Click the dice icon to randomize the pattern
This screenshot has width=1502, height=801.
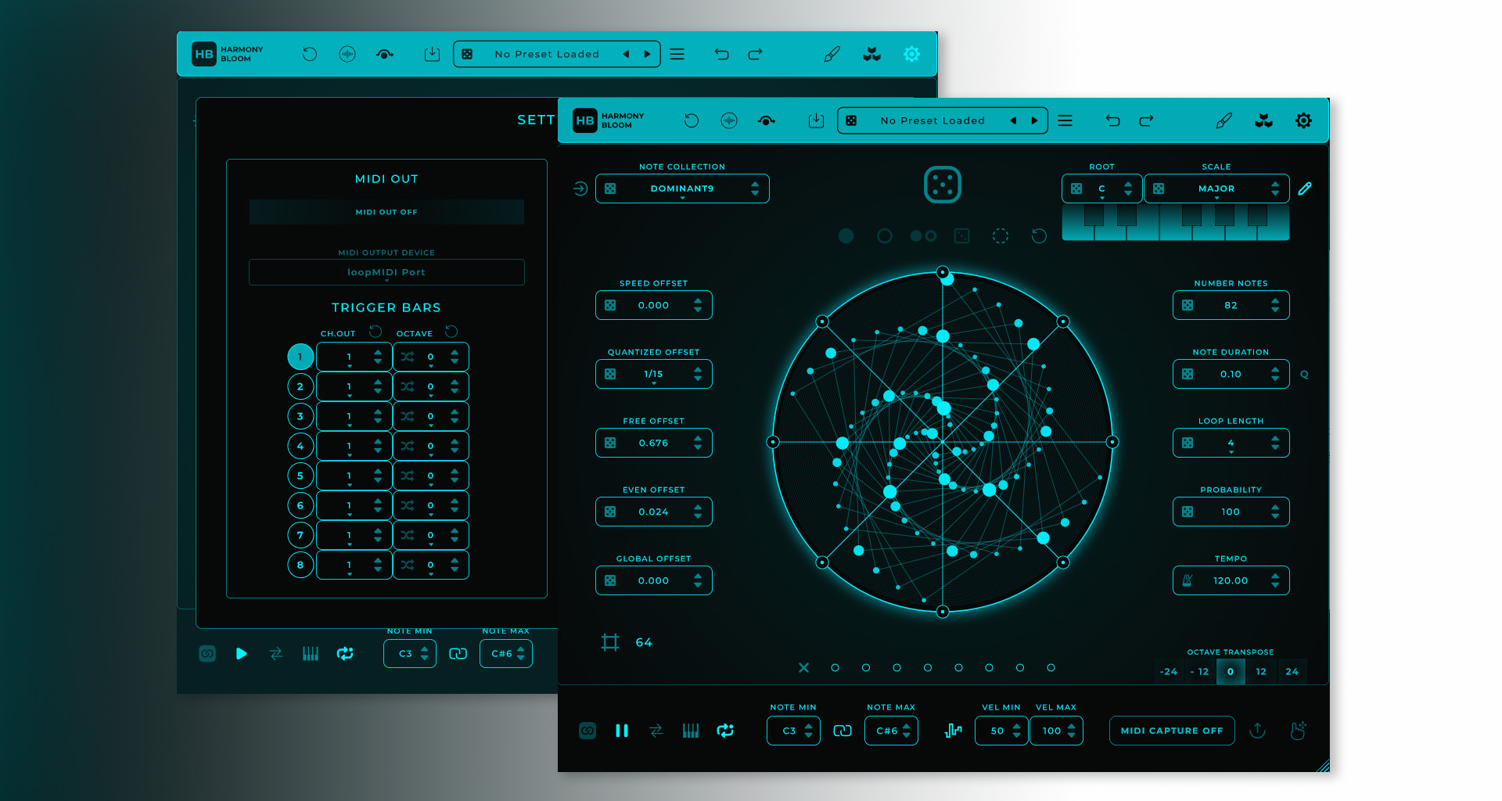(x=943, y=185)
